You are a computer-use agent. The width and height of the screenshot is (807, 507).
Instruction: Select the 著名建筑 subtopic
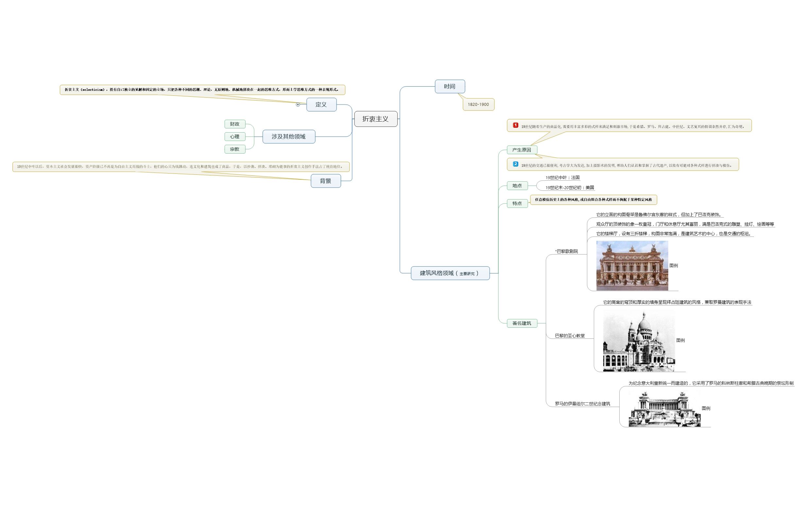click(x=522, y=323)
